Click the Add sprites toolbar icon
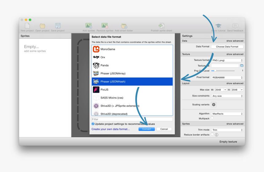The width and height of the screenshot is (264, 172). tap(88, 26)
